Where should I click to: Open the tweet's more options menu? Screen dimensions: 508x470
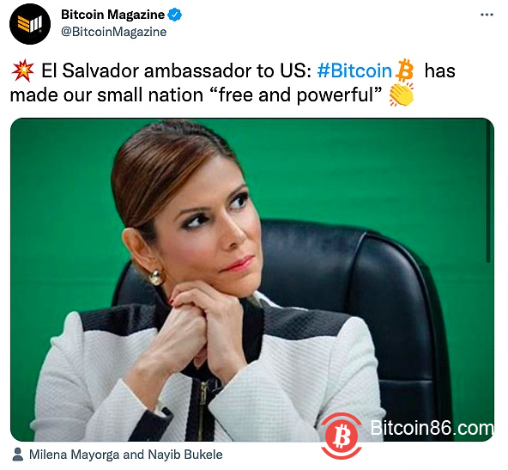coord(487,15)
